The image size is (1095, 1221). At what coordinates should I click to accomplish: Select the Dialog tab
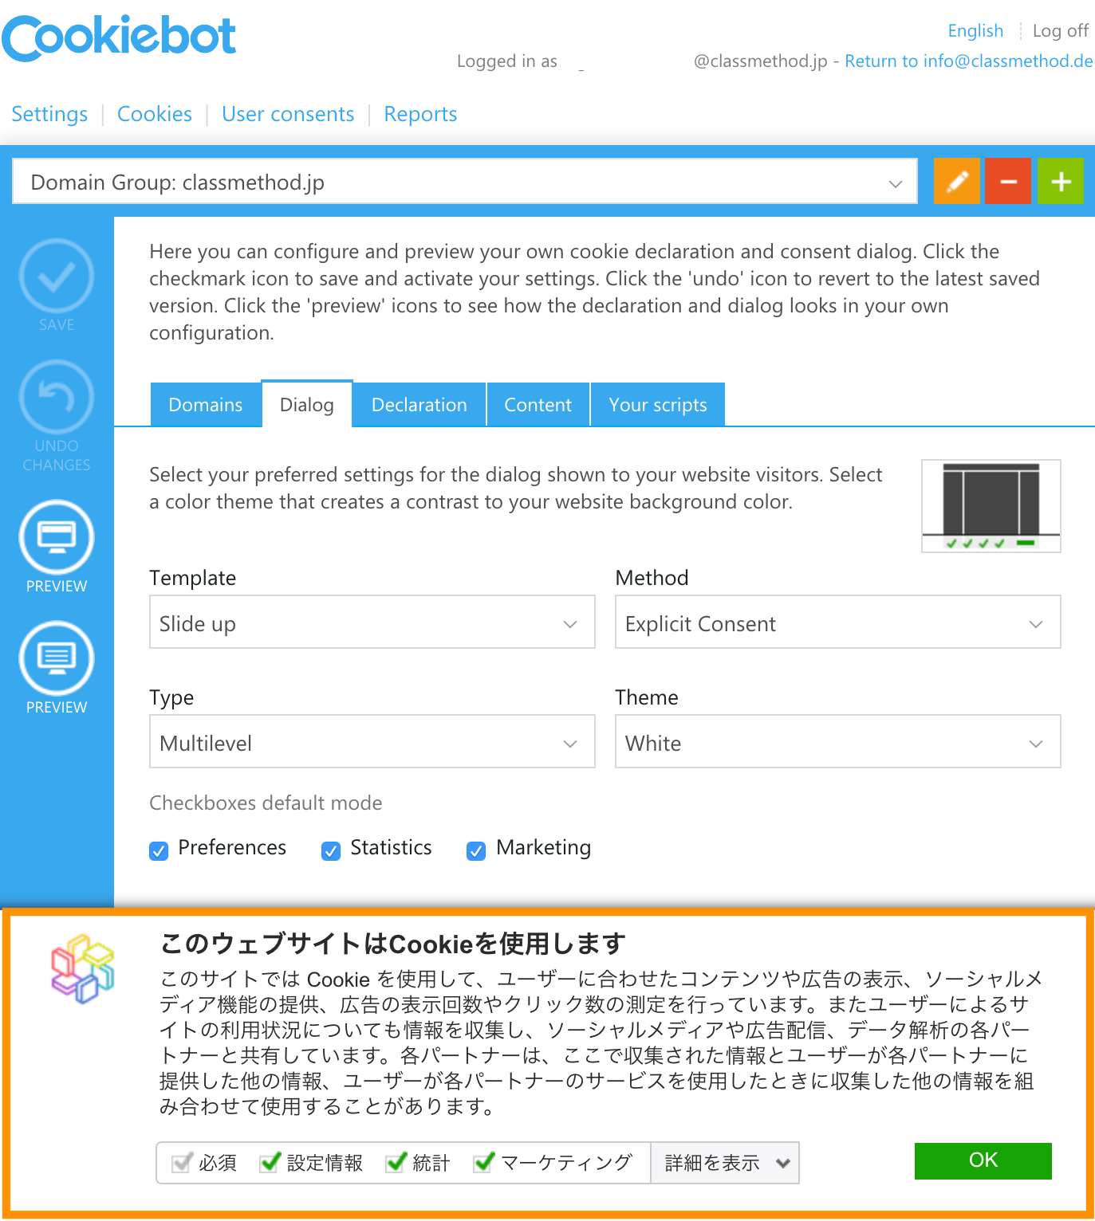pos(307,405)
